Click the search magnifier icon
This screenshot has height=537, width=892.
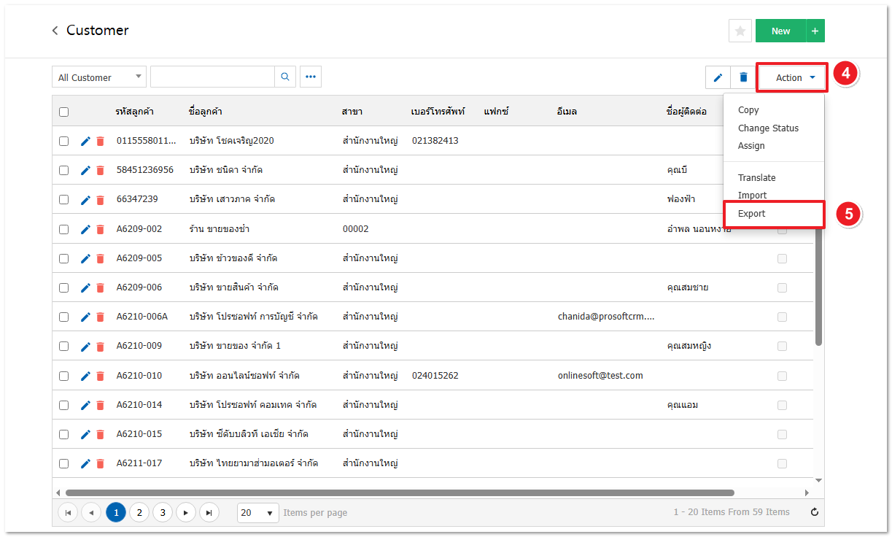[284, 77]
